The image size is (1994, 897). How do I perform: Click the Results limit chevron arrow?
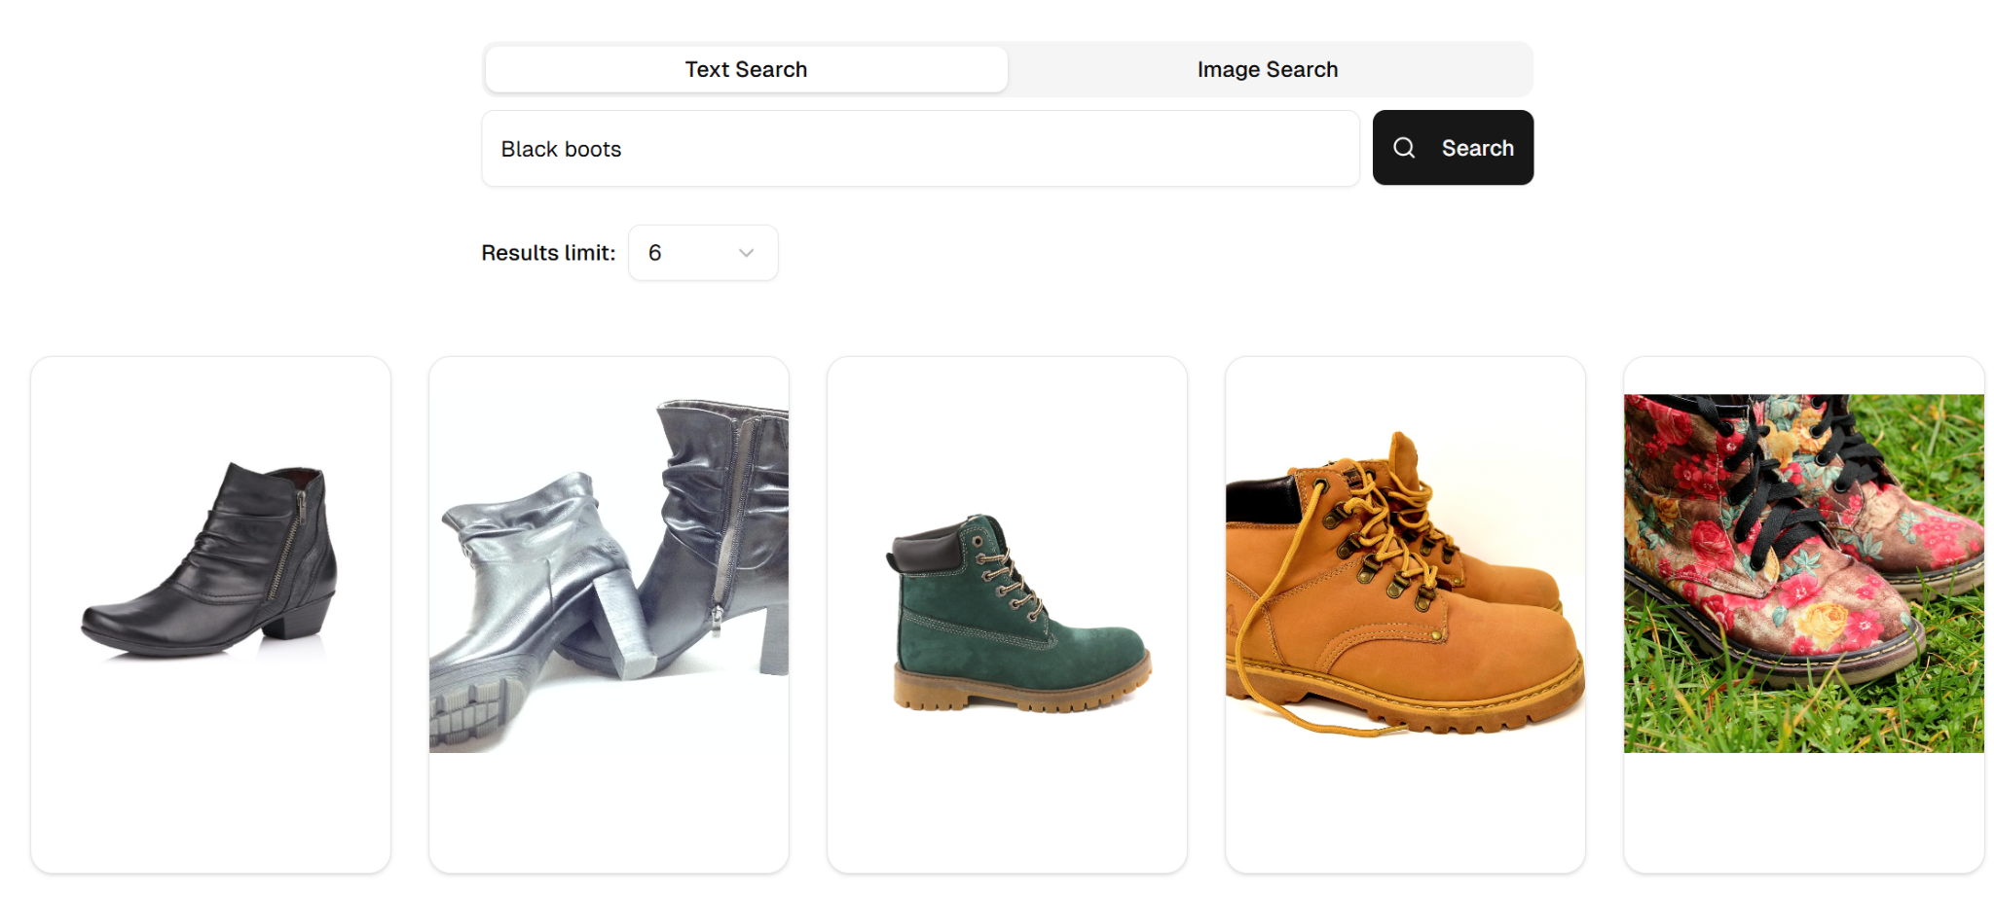pyautogui.click(x=747, y=253)
